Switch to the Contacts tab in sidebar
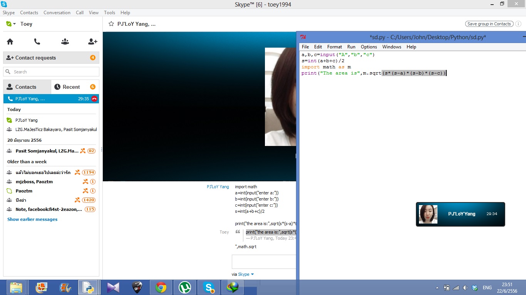Image resolution: width=526 pixels, height=295 pixels. (27, 87)
